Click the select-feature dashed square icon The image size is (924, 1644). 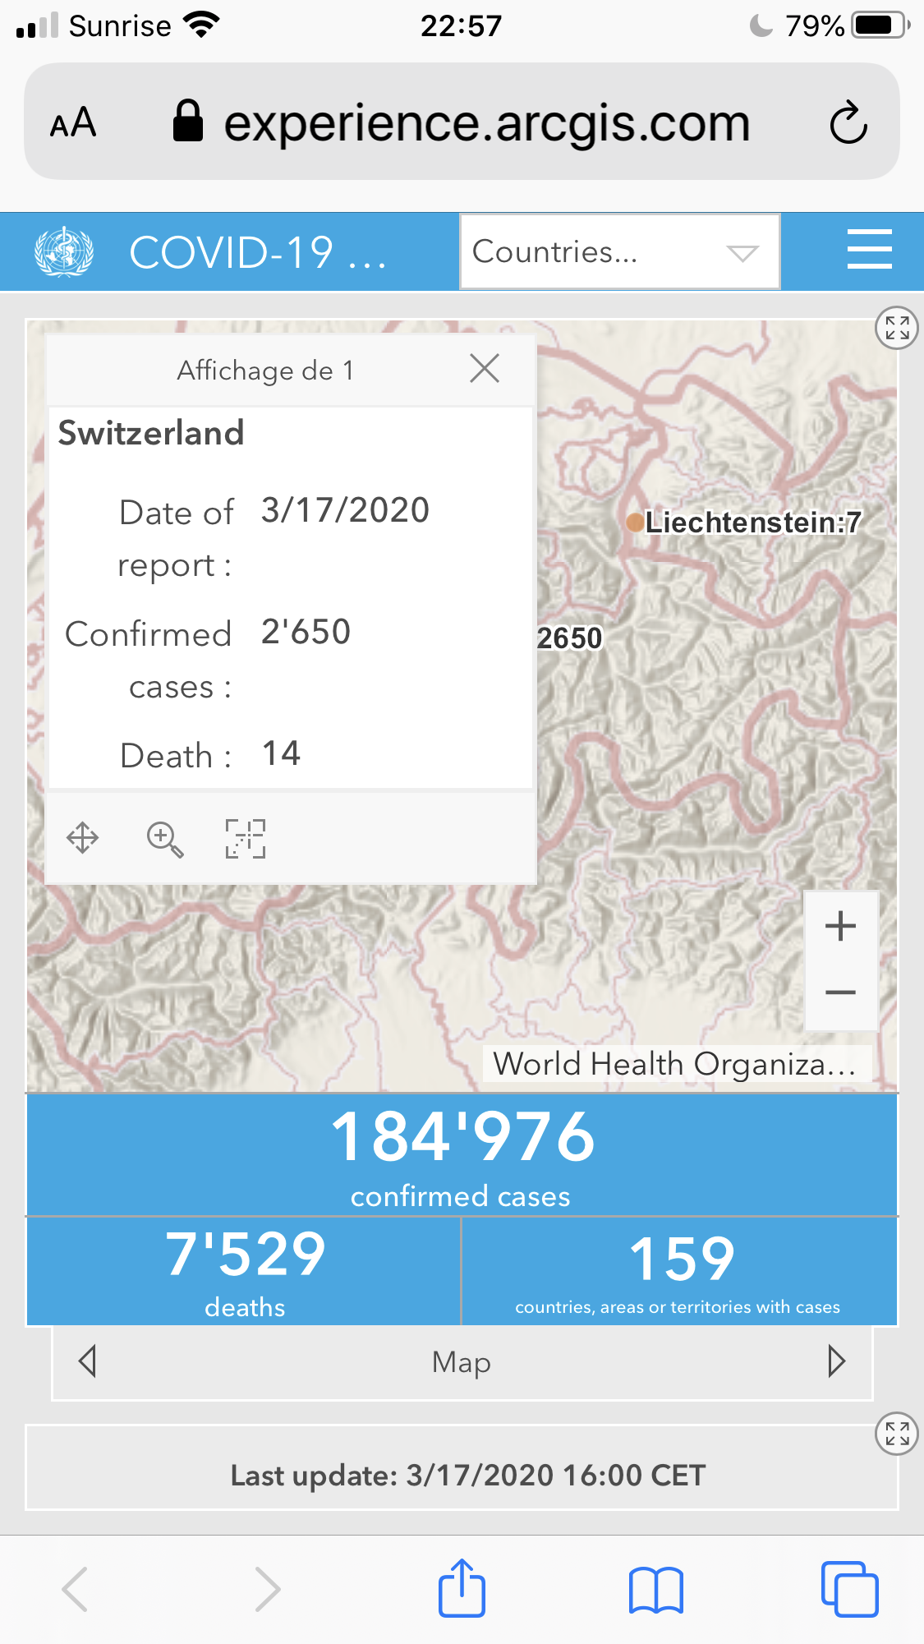pos(246,839)
